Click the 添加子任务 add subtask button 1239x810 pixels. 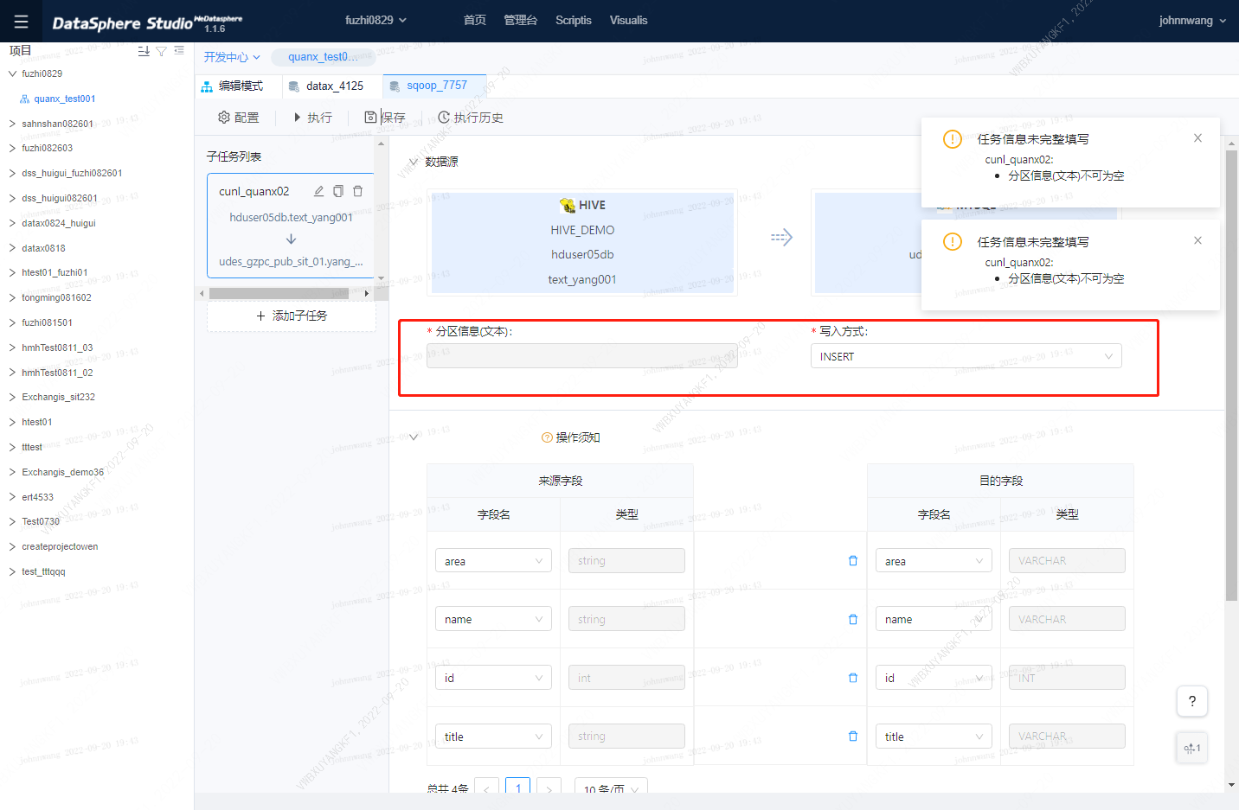tap(291, 315)
